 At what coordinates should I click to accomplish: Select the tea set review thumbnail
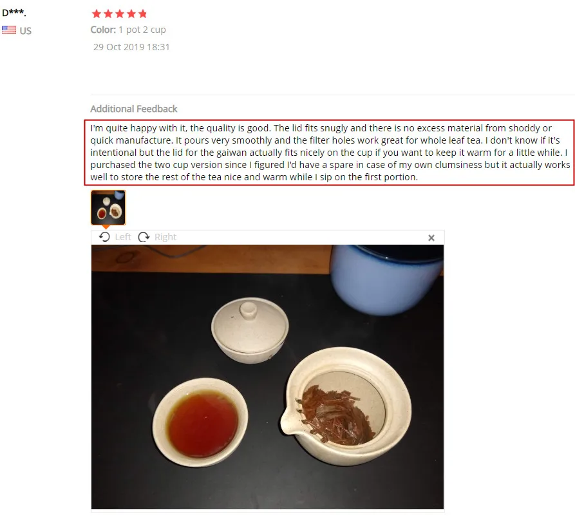click(x=108, y=207)
